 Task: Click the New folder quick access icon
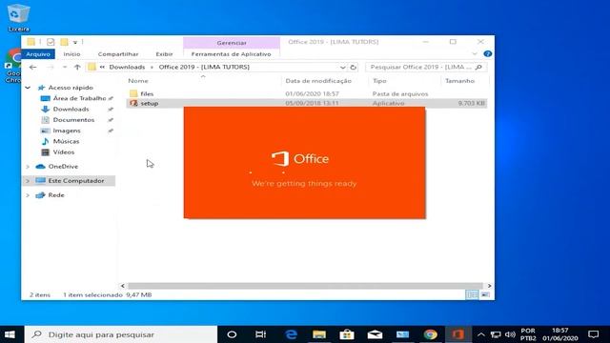64,42
